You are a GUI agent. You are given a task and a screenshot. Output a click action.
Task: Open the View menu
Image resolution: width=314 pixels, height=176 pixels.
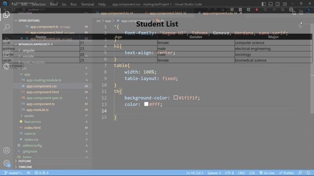53,4
